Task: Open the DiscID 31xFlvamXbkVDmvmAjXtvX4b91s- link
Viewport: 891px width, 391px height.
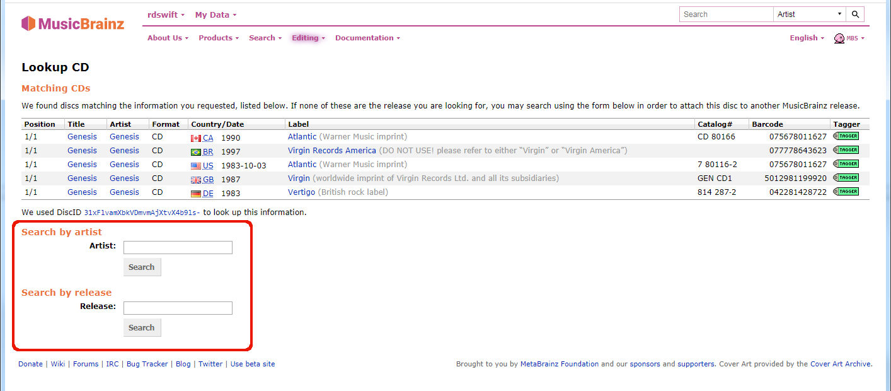Action: pos(142,213)
